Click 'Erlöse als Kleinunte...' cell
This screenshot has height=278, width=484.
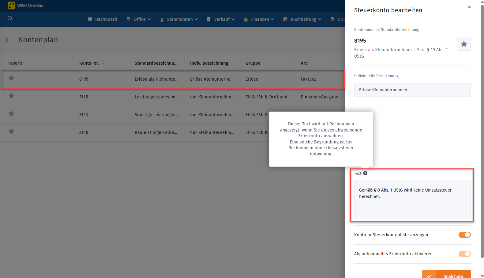pos(156,79)
